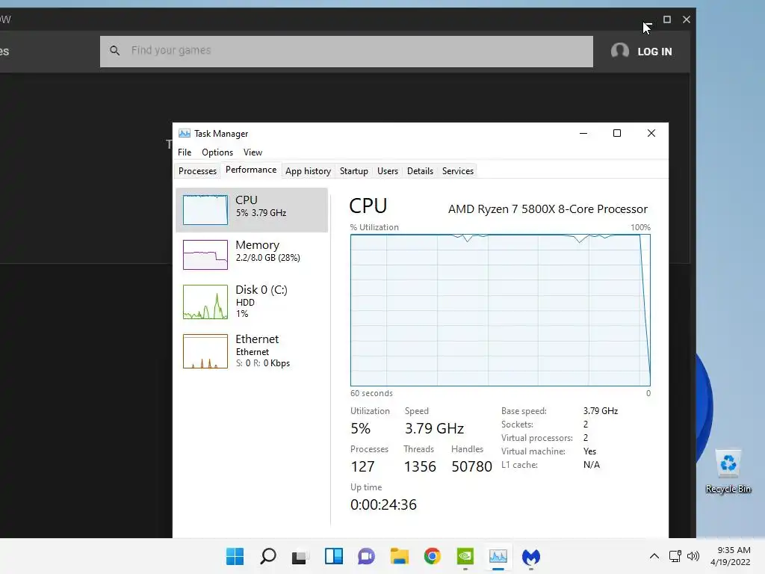Open the View menu in Task Manager
765x574 pixels.
(x=253, y=152)
